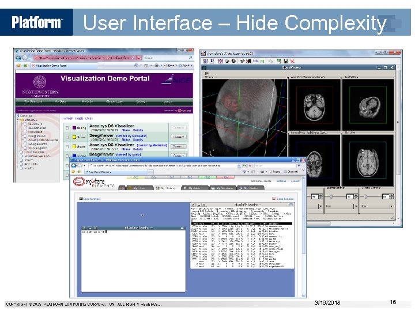Screen dimensions: 415x311
Task: Click Connect for shared Accelrys DS Visualizer
Action: pyautogui.click(x=178, y=146)
